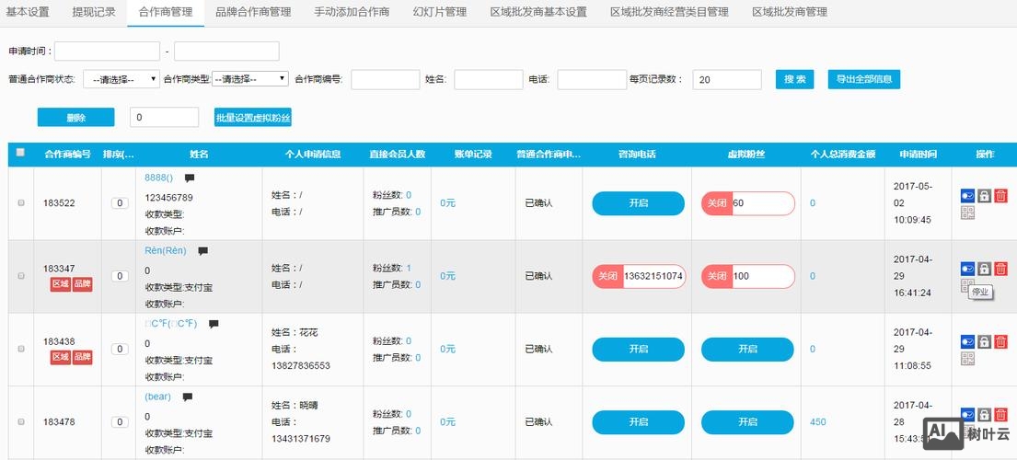Delete partner 183522 with the red trash icon

coord(1000,196)
